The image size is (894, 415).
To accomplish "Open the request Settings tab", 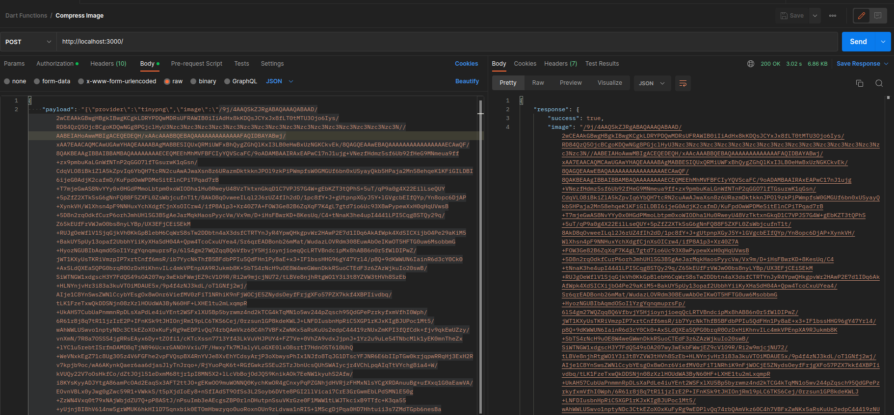I will point(272,64).
